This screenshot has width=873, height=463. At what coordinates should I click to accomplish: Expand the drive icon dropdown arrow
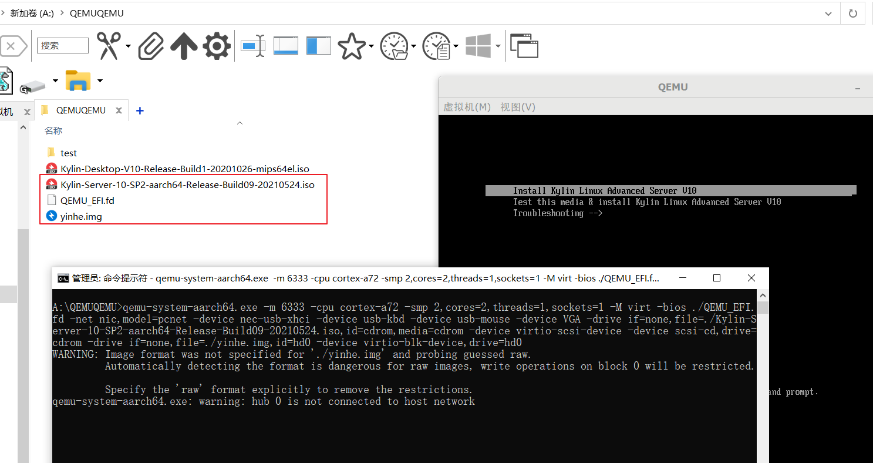(x=55, y=80)
